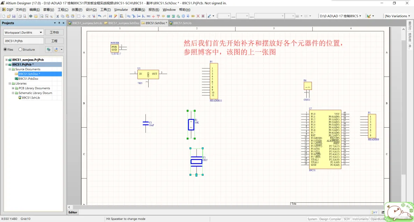The width and height of the screenshot is (414, 222).
Task: Choose the move selection tool
Action: (x=84, y=16)
